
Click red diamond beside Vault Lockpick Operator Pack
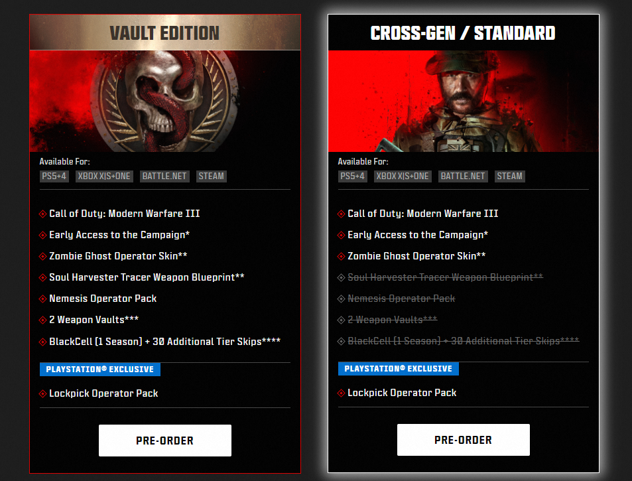click(x=42, y=393)
